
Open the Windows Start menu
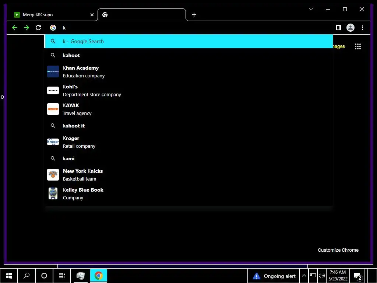[x=9, y=276]
